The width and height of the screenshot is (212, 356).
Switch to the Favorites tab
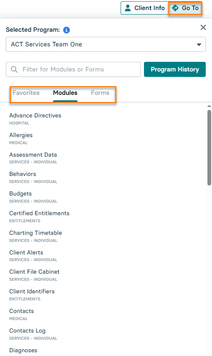tap(26, 93)
